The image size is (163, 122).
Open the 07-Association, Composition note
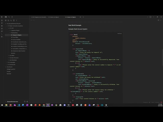pos(19,49)
